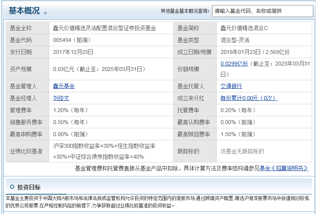Screen dimensions: 316x214
Task: Select the 管理费率 label cell
Action: click(x=28, y=110)
